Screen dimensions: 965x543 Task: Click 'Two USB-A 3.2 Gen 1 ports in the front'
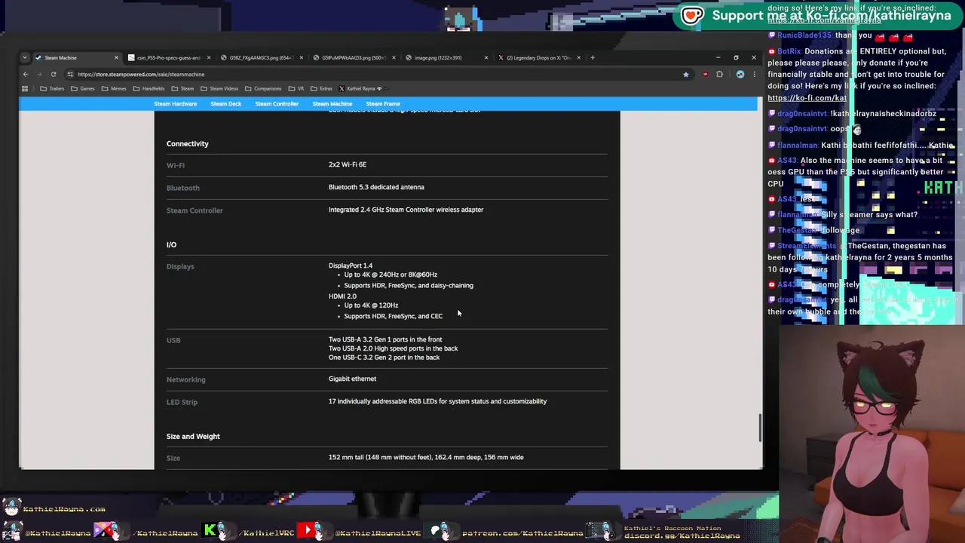pyautogui.click(x=385, y=339)
